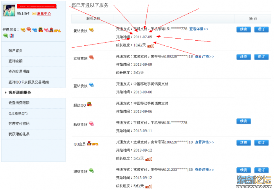Click 续费 button for 黄钻贵族
The width and height of the screenshot is (274, 190).
point(243,29)
